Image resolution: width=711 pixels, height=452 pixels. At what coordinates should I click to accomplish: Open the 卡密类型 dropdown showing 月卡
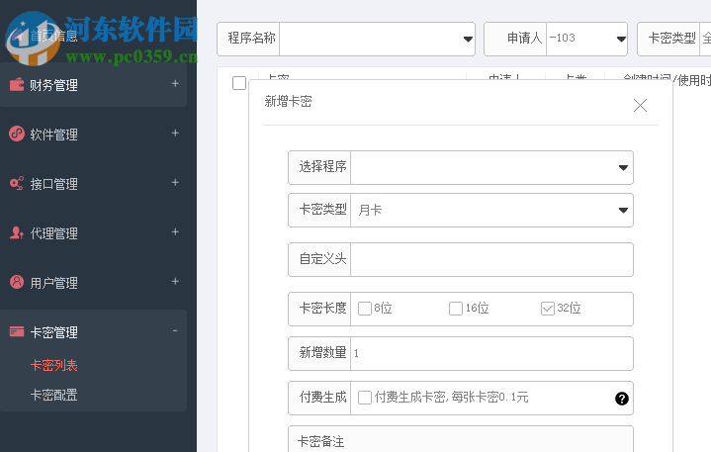(x=492, y=211)
